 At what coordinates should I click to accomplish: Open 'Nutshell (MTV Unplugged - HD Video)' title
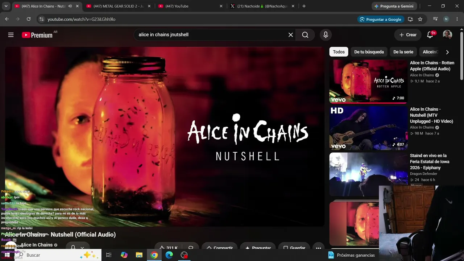point(431,115)
